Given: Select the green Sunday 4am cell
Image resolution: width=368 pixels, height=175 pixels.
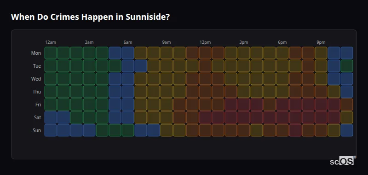Looking at the screenshot, I should (102, 130).
